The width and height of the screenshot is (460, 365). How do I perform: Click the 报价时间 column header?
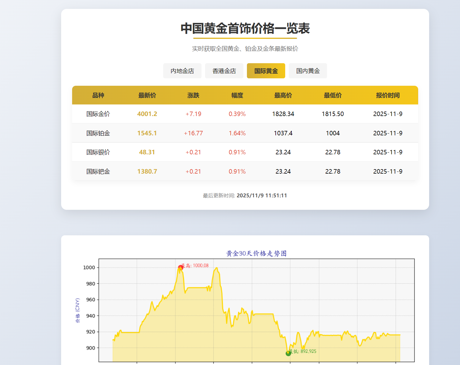pos(388,95)
